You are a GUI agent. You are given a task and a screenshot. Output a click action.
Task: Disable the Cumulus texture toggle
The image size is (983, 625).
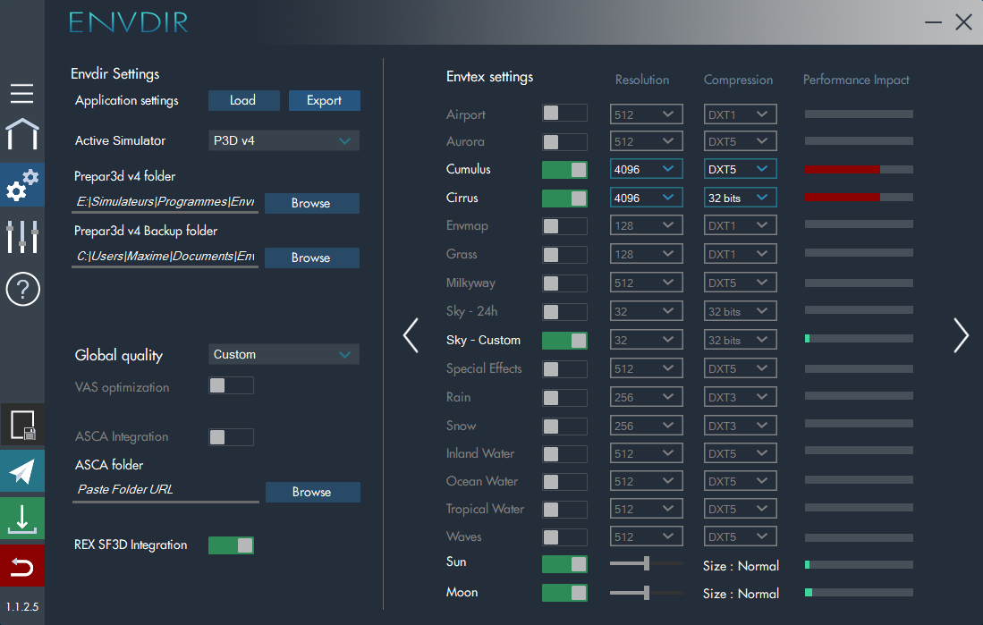(564, 170)
